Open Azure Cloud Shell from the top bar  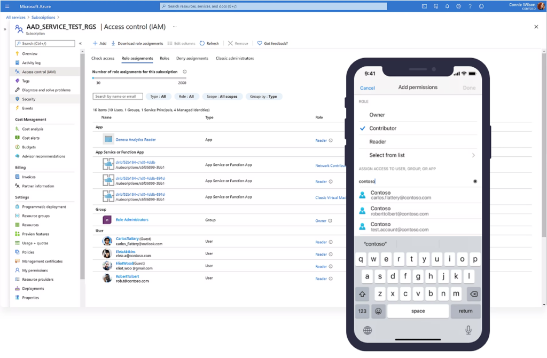click(424, 6)
